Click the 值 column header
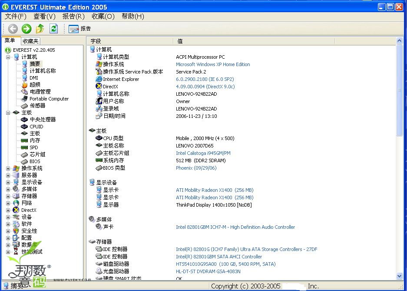 [x=254, y=41]
